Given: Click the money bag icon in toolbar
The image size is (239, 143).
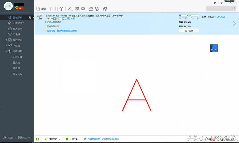Looking at the screenshot, I should [97, 9].
